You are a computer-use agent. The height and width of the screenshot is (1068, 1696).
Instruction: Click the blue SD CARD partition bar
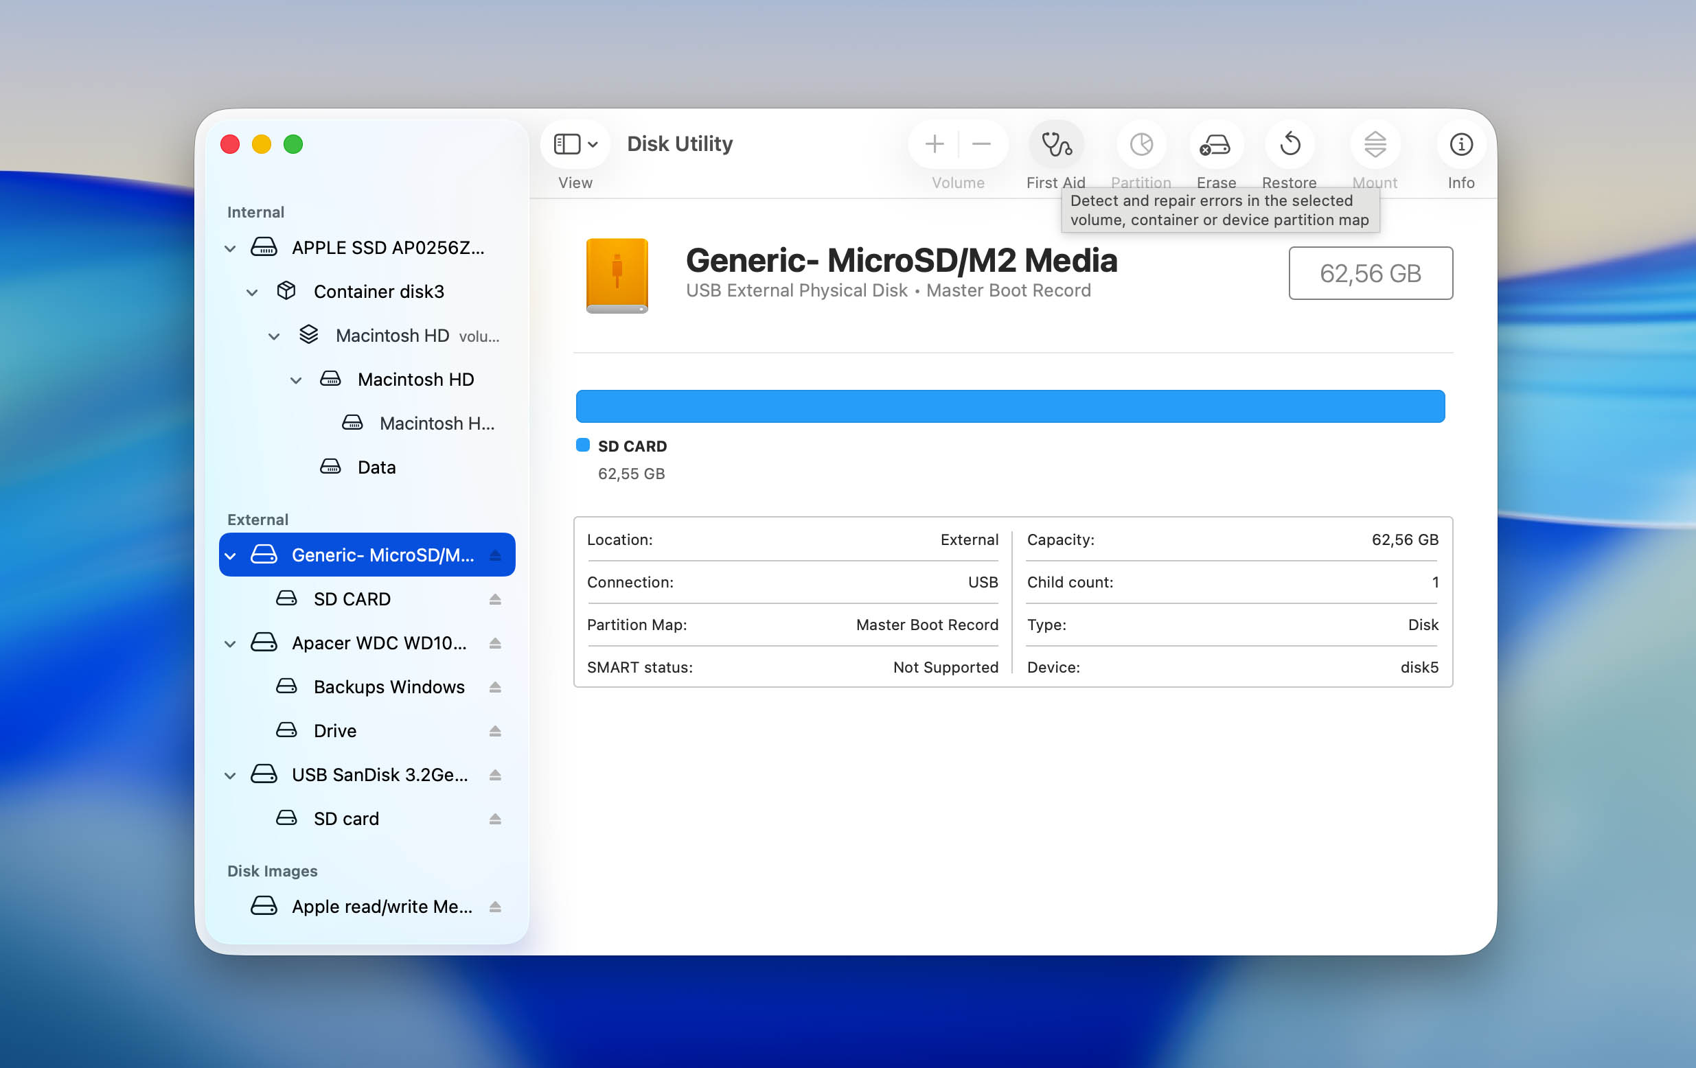pyautogui.click(x=1010, y=406)
